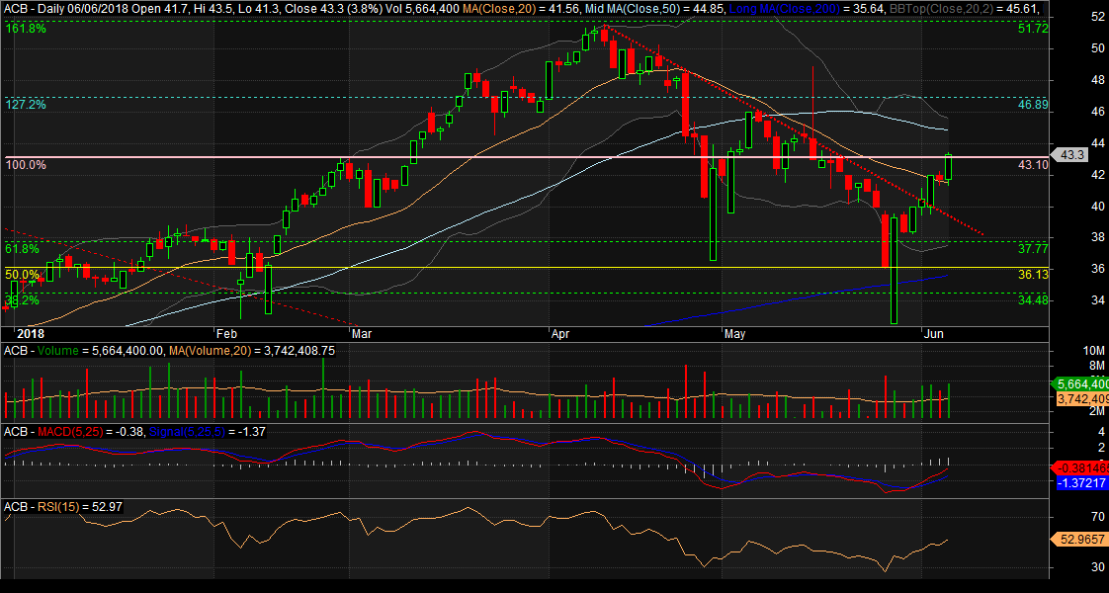Click the 46.89 Fibonacci price value
The height and width of the screenshot is (593, 1109).
(1032, 104)
